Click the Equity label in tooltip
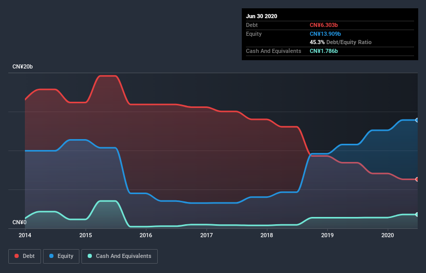Viewport: 426px width, 273px height. 254,34
